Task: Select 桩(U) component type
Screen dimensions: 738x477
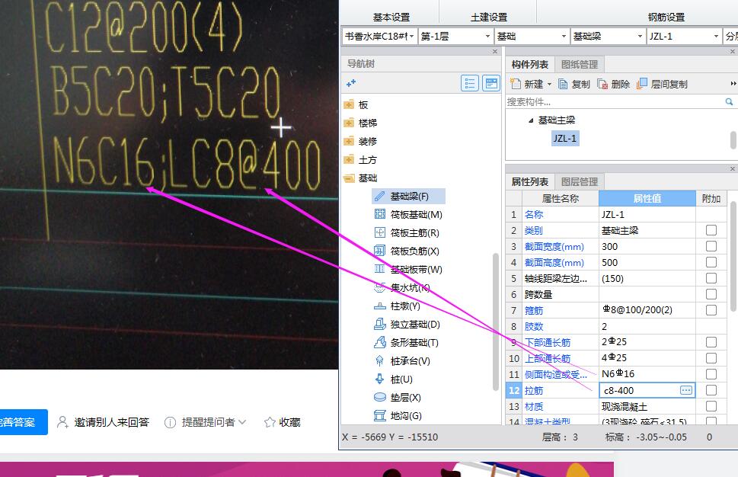Action: coord(393,379)
